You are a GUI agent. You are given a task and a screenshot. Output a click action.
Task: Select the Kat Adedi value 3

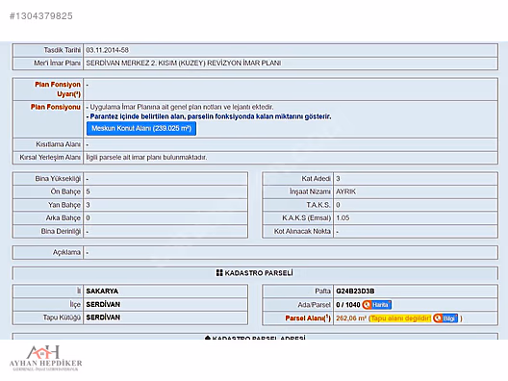(338, 179)
